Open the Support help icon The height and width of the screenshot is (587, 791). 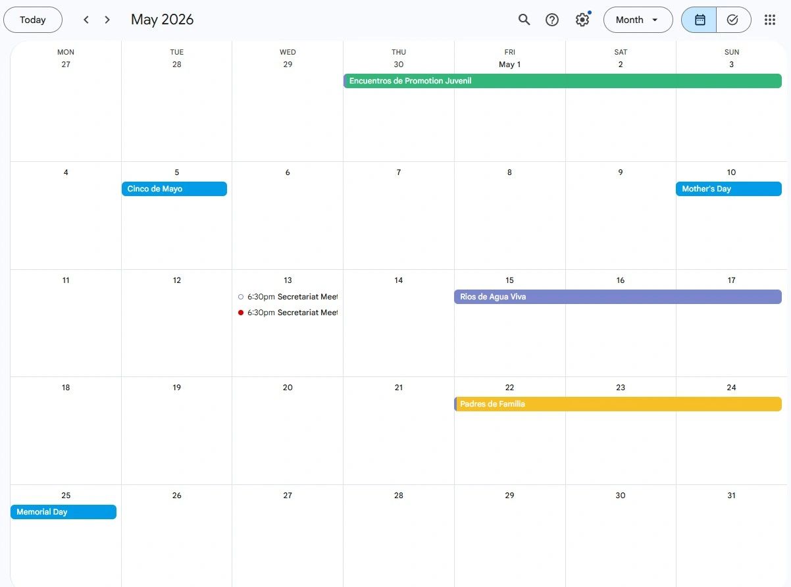552,20
